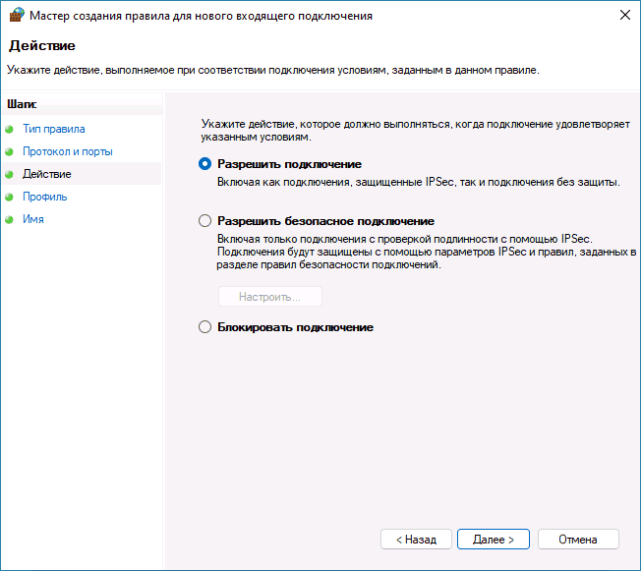Click the firewall wizard icon in title bar
The height and width of the screenshot is (571, 641).
point(15,15)
